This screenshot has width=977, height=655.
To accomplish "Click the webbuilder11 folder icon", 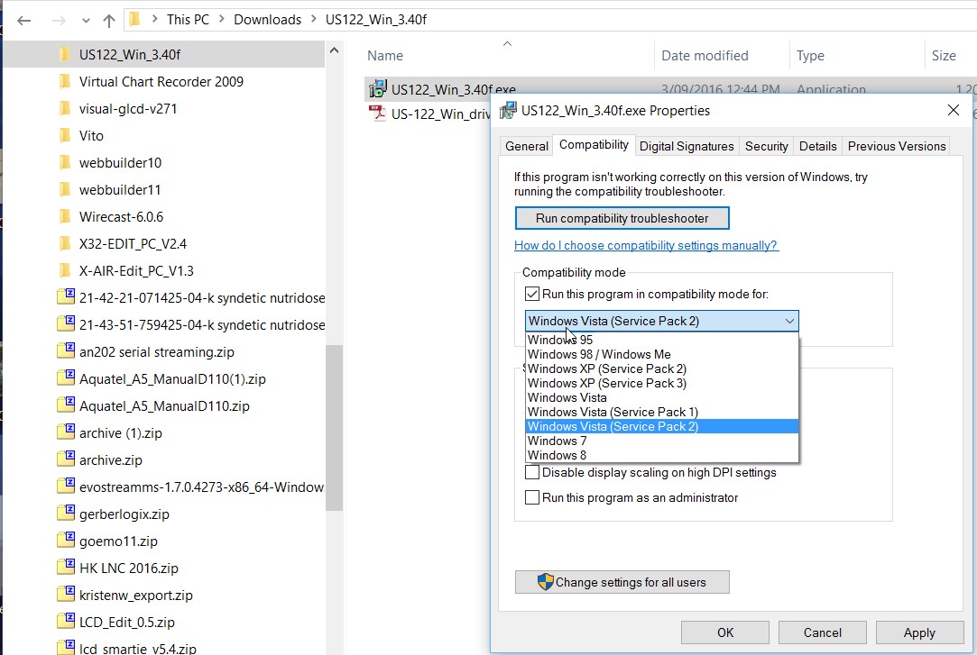I will pyautogui.click(x=65, y=190).
